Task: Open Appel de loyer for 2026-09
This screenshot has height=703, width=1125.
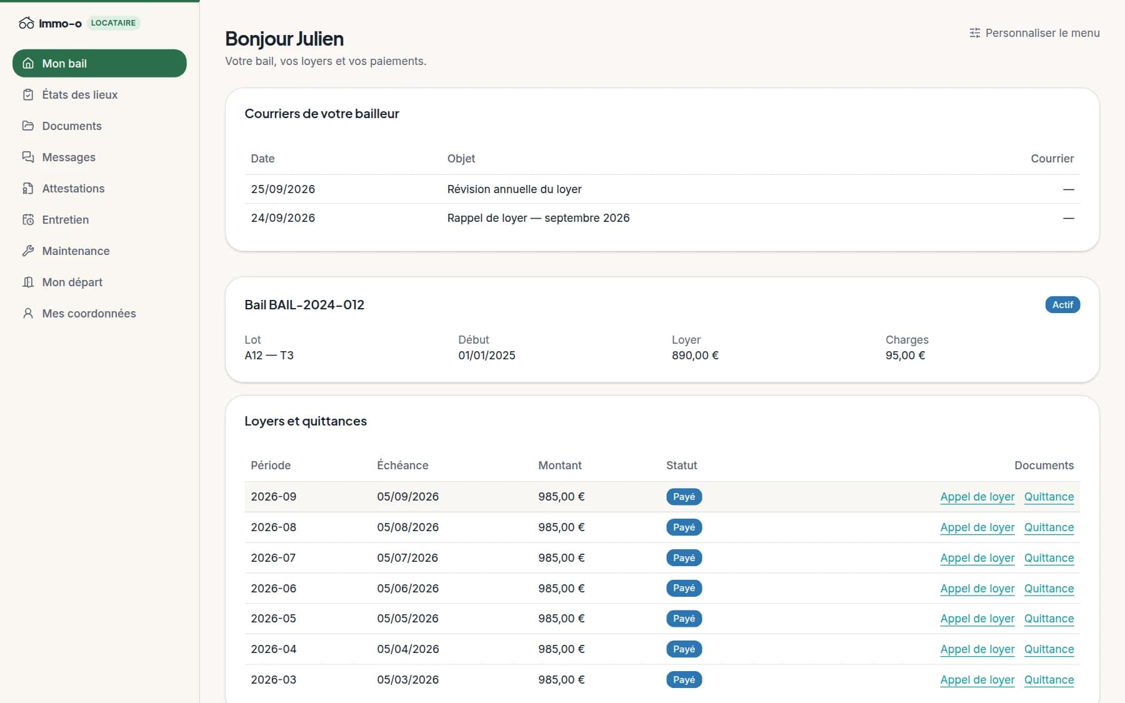Action: pos(977,497)
